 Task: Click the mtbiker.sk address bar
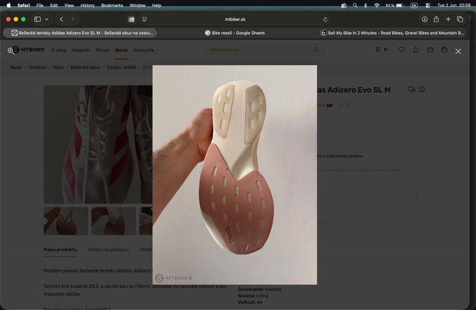[235, 19]
